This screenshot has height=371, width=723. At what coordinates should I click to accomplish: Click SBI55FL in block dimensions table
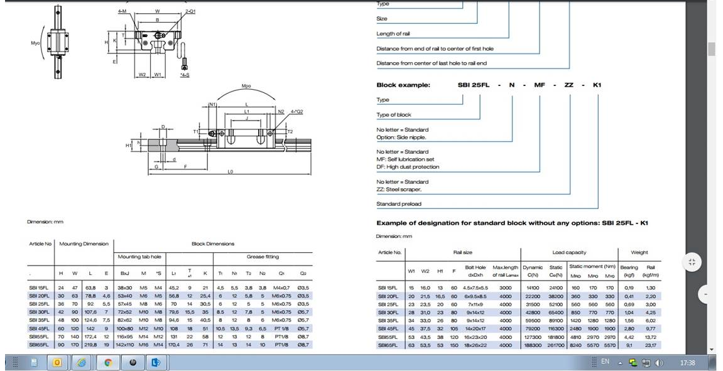[x=39, y=337]
